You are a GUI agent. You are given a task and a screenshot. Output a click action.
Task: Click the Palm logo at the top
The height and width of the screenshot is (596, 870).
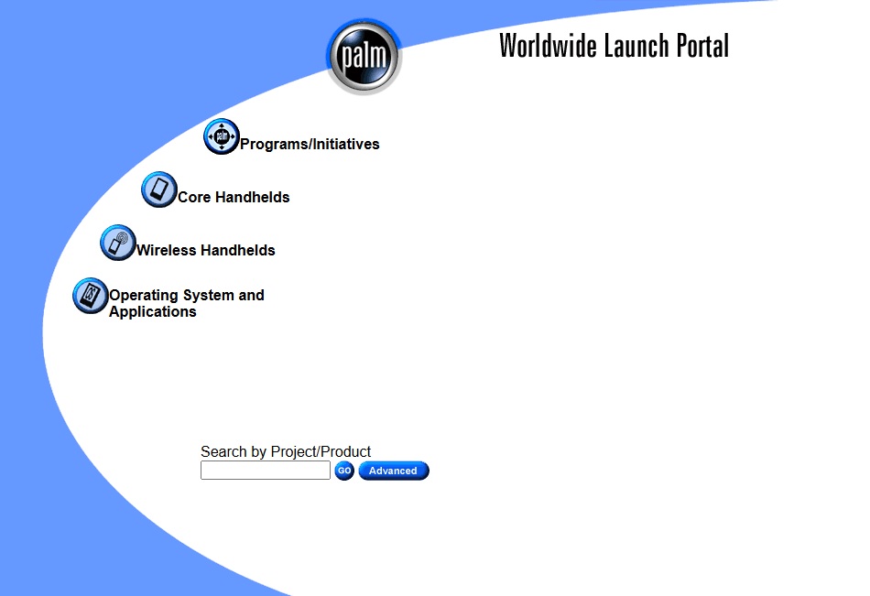(364, 55)
